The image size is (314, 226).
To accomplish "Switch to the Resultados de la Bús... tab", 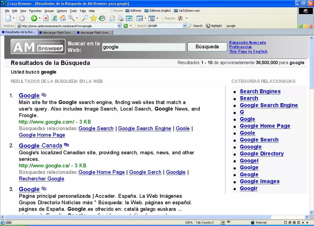I will 19,32.
